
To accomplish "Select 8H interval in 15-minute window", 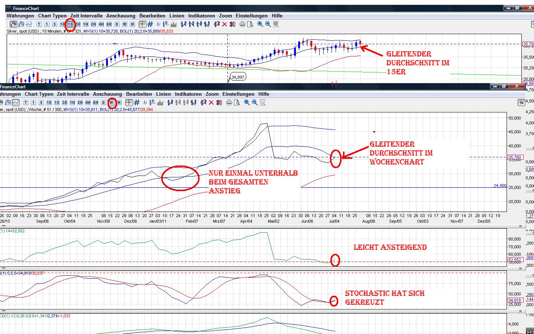I will point(109,24).
